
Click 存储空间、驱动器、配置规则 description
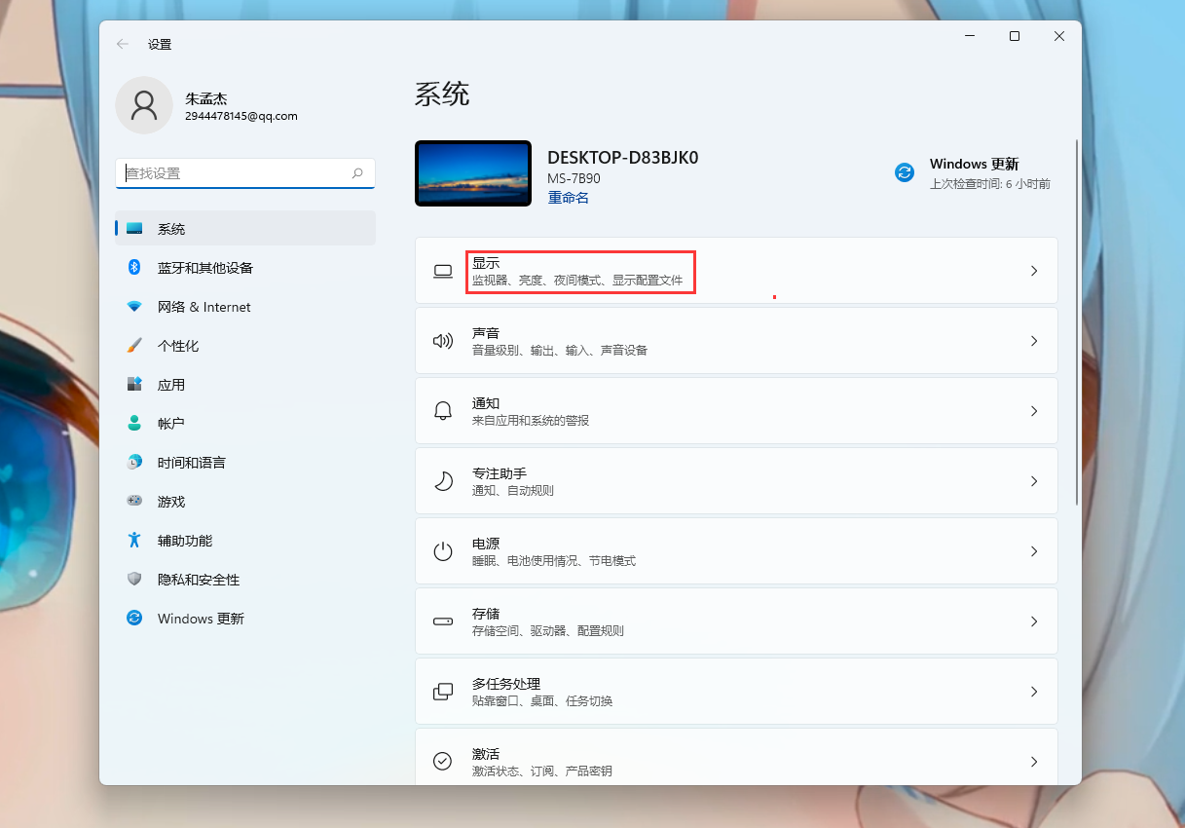tap(548, 631)
